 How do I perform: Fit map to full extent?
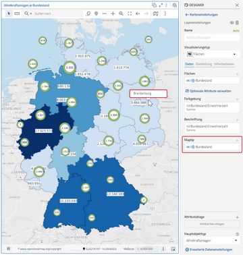coord(130,13)
